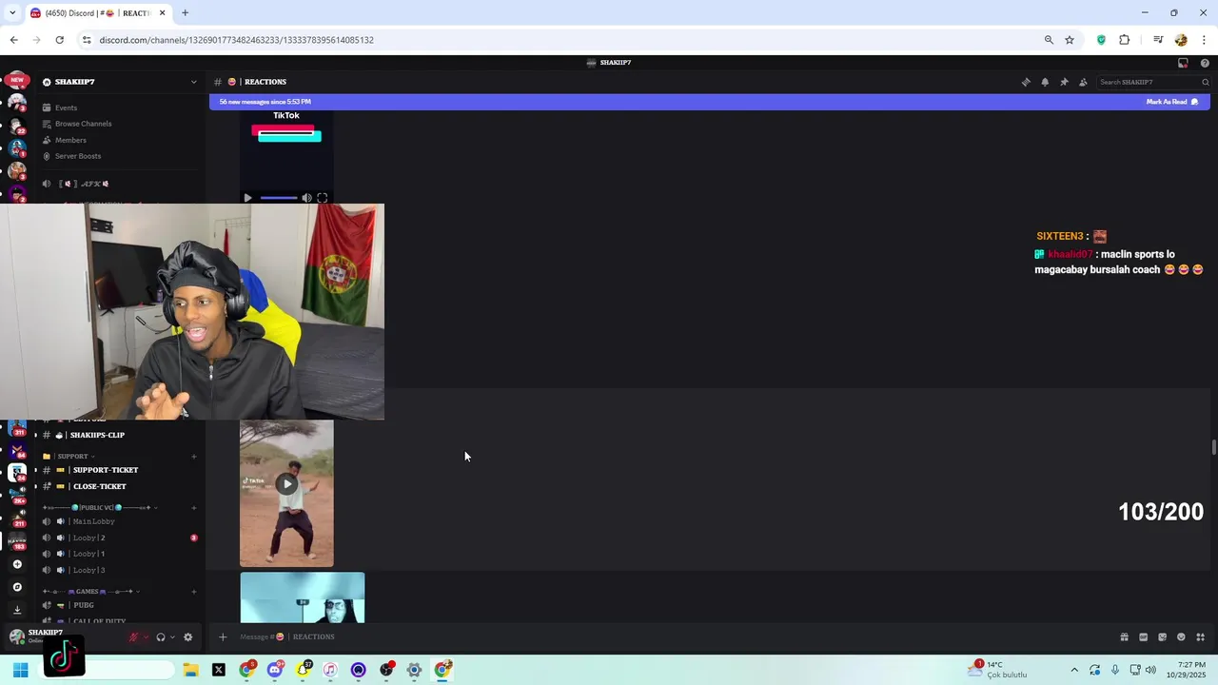
Task: Reload the browser page
Action: [59, 40]
